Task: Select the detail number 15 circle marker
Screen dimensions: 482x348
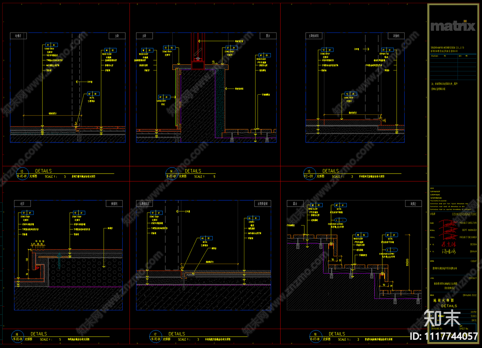Action: tap(309, 174)
